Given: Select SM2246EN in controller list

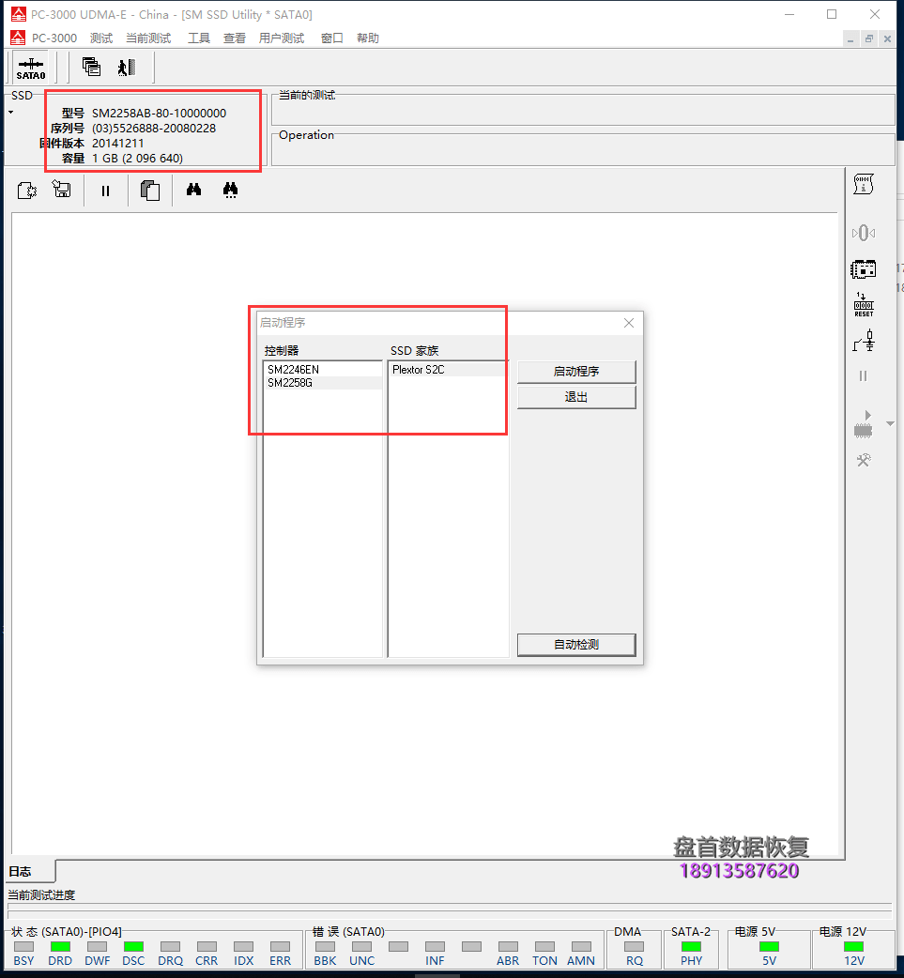Looking at the screenshot, I should pyautogui.click(x=323, y=369).
